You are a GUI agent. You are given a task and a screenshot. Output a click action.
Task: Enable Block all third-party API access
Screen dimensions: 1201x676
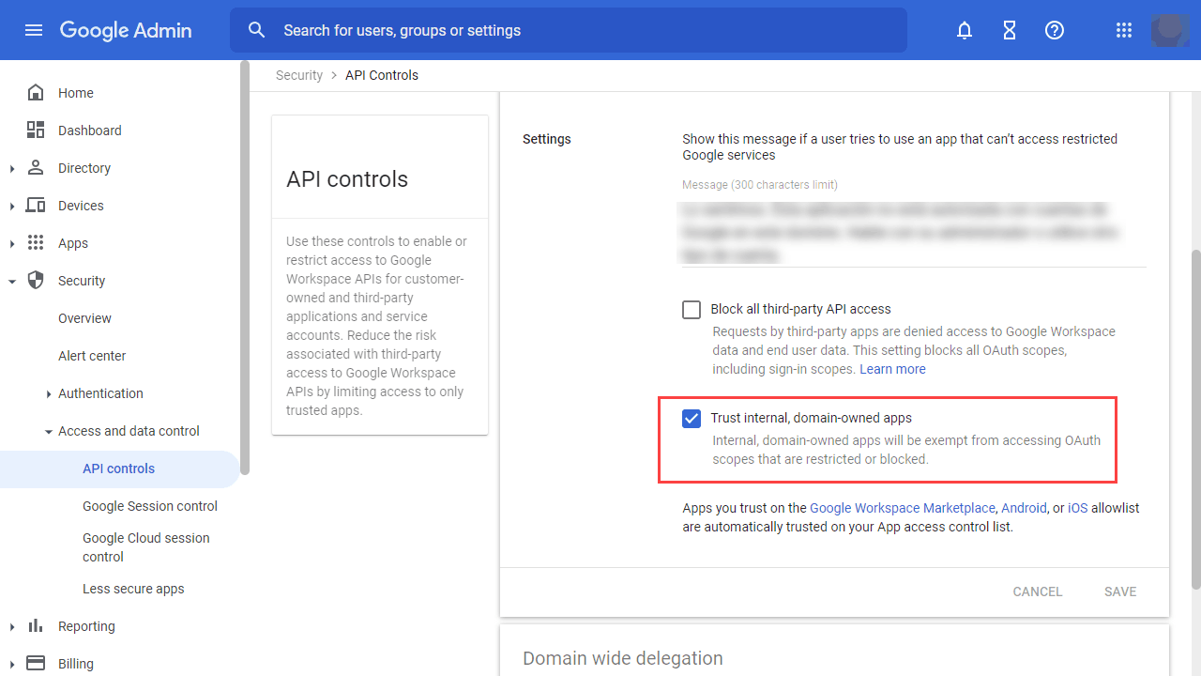[x=692, y=309]
